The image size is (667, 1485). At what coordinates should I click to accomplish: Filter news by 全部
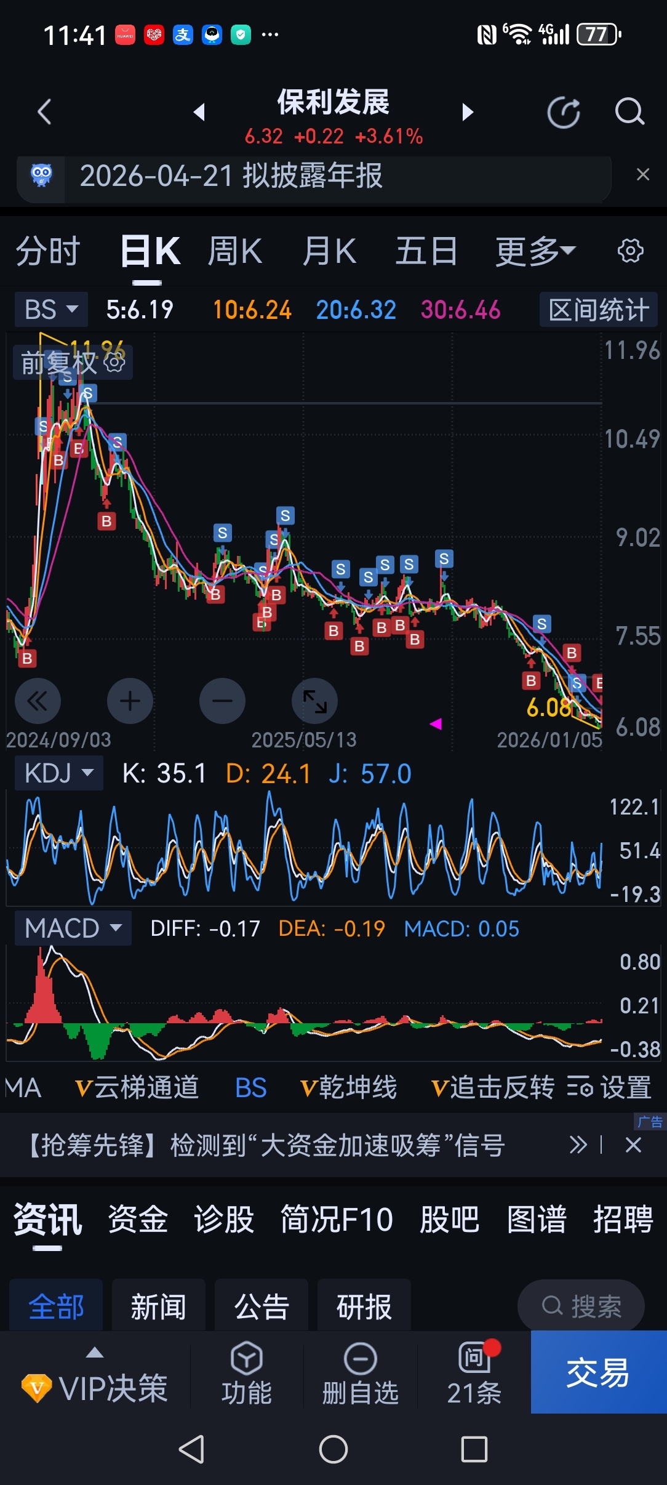[x=56, y=1306]
